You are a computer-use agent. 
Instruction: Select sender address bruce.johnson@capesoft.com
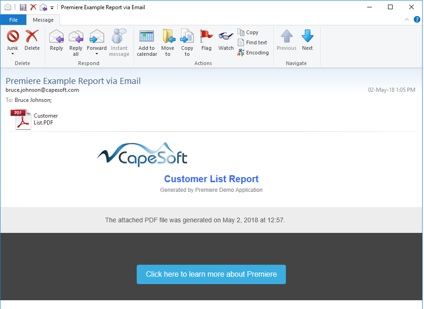click(x=42, y=89)
